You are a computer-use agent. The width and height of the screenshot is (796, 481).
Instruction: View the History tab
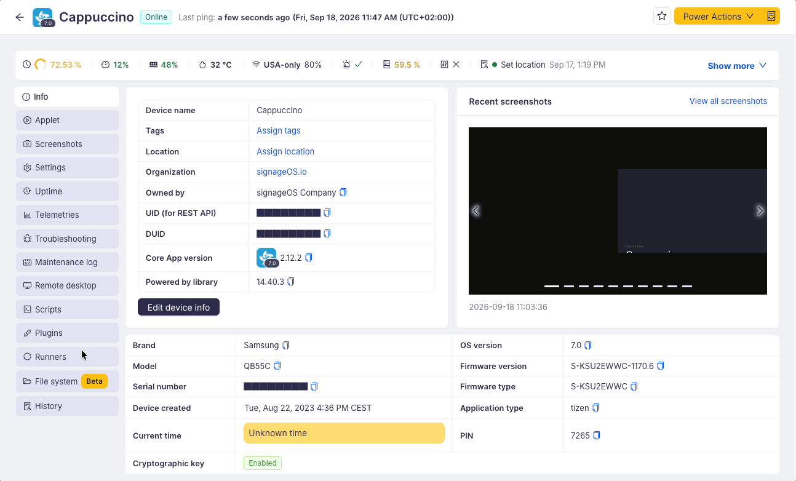67,406
